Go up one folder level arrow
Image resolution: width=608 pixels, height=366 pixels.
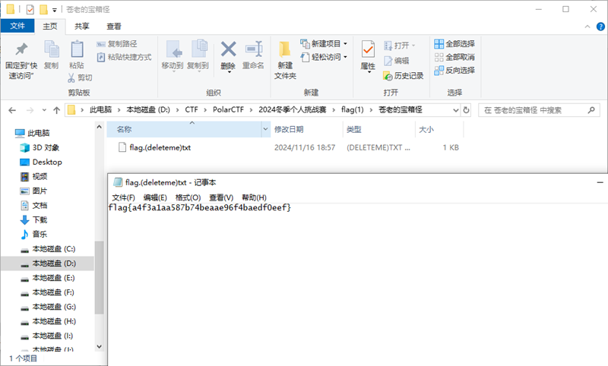click(56, 110)
